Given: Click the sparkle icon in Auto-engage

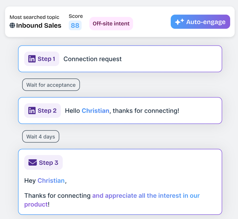Looking at the screenshot, I should click(179, 22).
